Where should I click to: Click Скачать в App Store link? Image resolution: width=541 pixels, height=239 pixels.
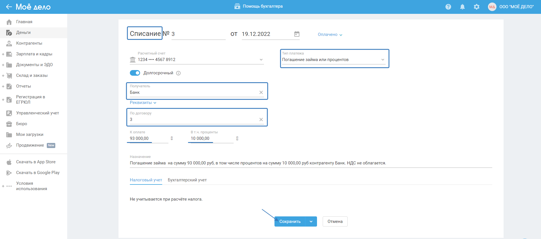pyautogui.click(x=36, y=162)
